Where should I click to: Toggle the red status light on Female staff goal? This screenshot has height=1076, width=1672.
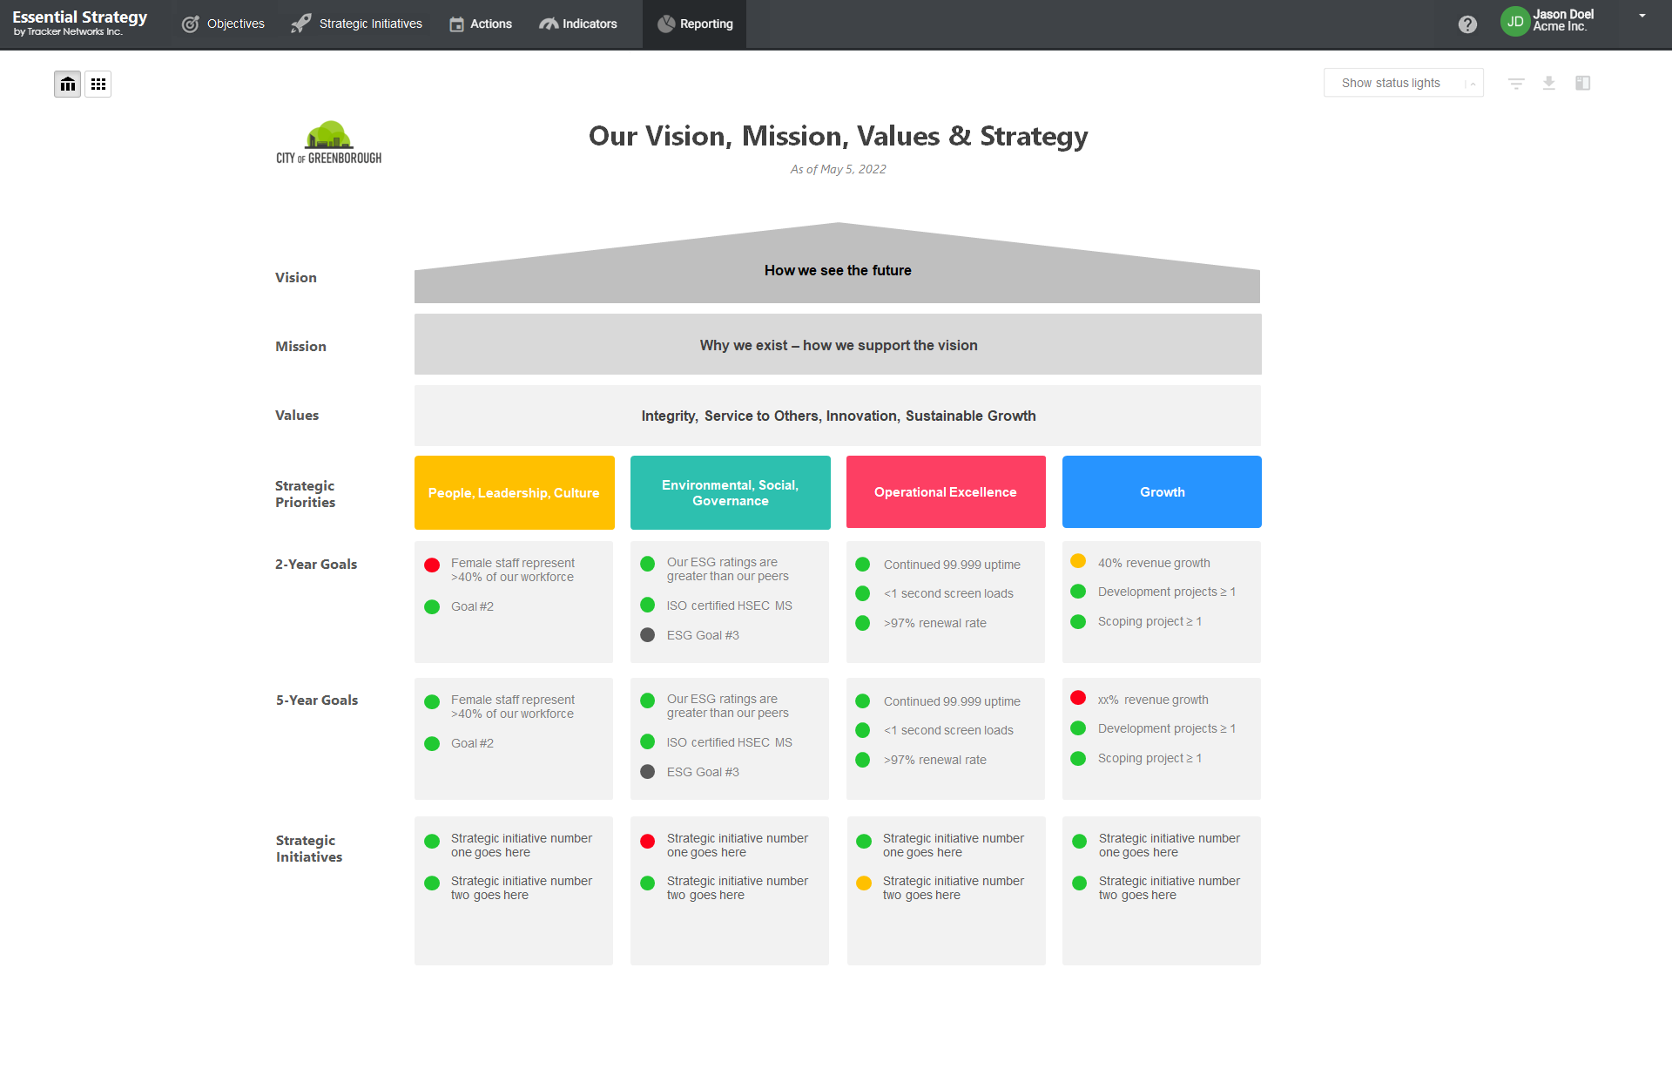431,565
